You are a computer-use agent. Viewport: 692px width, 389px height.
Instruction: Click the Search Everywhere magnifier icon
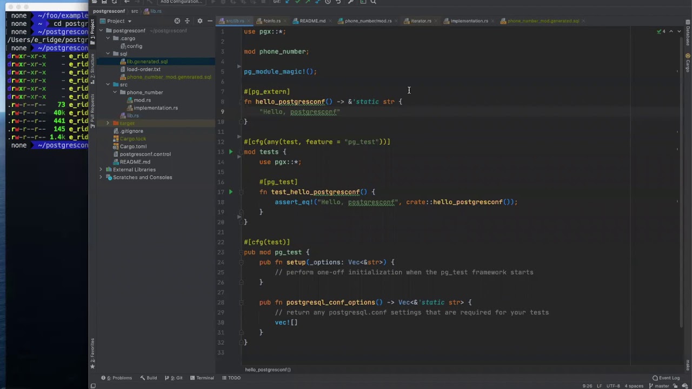click(x=373, y=2)
